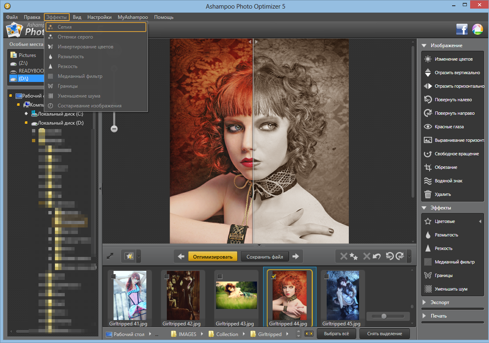
Task: Click the Facebook share icon
Action: coord(462,30)
